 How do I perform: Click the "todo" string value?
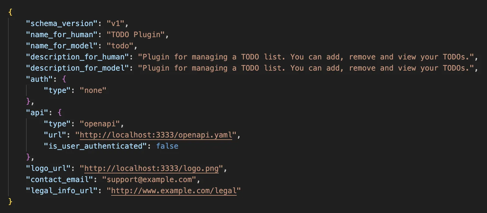click(x=120, y=46)
